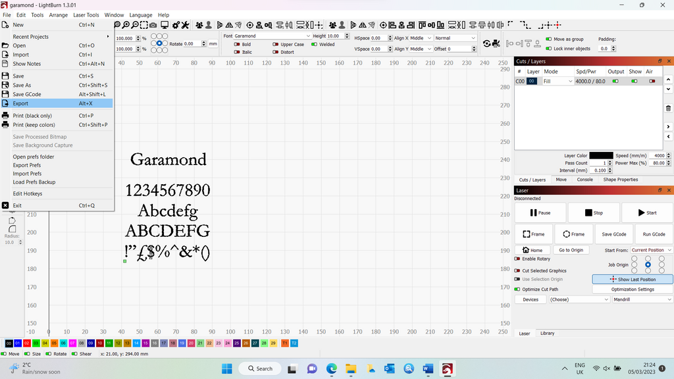The width and height of the screenshot is (674, 379).
Task: Click the wrench-and-screwdriver settings icon
Action: tap(185, 25)
